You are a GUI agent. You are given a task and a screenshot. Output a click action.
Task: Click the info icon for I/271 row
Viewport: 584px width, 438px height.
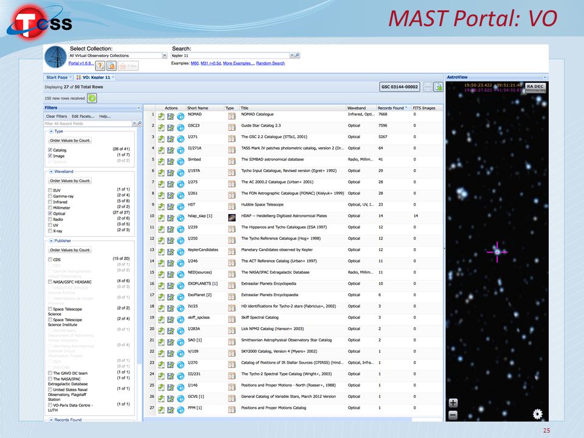pyautogui.click(x=181, y=139)
